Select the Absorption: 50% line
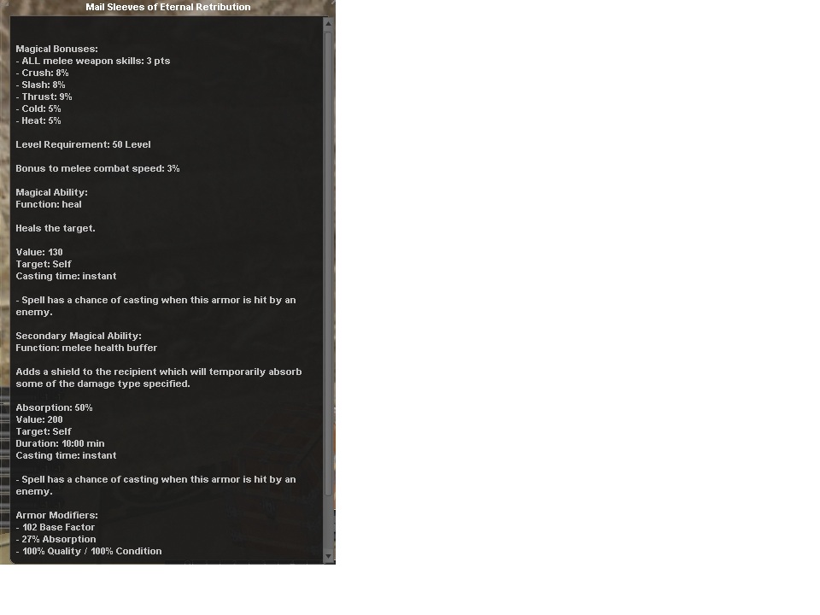Screen dimensions: 820x615 [54, 407]
